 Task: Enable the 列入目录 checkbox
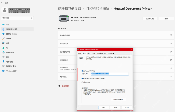pyautogui.click(x=82, y=82)
